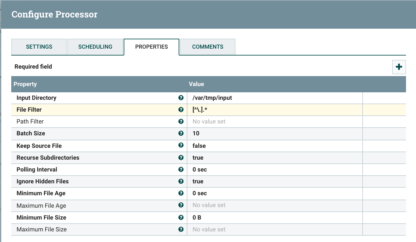The width and height of the screenshot is (416, 242).
Task: Click the empty Path Filter value cell
Action: pos(275,121)
